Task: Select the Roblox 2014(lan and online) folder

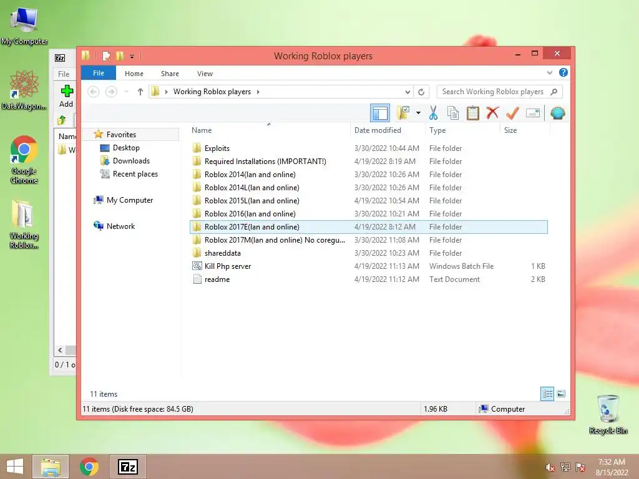Action: coord(368,175)
